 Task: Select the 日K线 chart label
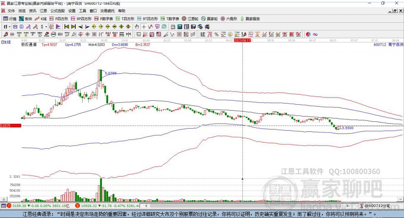click(x=6, y=42)
